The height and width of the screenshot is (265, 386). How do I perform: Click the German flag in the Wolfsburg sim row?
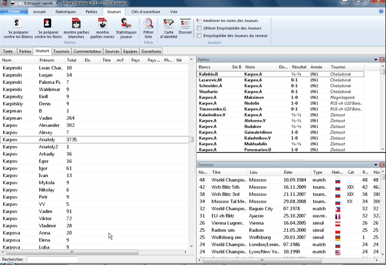click(x=337, y=238)
